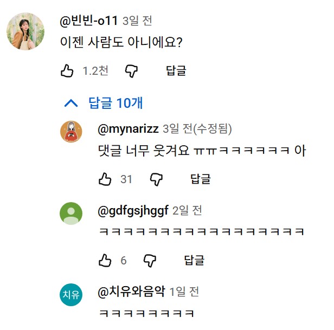Screen dimensions: 334x330
Task: Open the @gdfgsjhggf channel handle
Action: point(133,210)
